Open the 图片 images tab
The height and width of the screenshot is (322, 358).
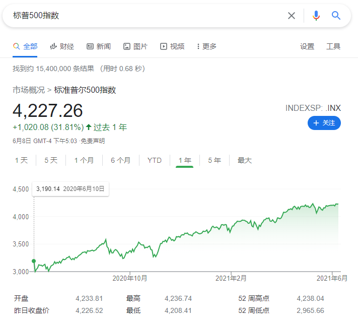pos(135,46)
